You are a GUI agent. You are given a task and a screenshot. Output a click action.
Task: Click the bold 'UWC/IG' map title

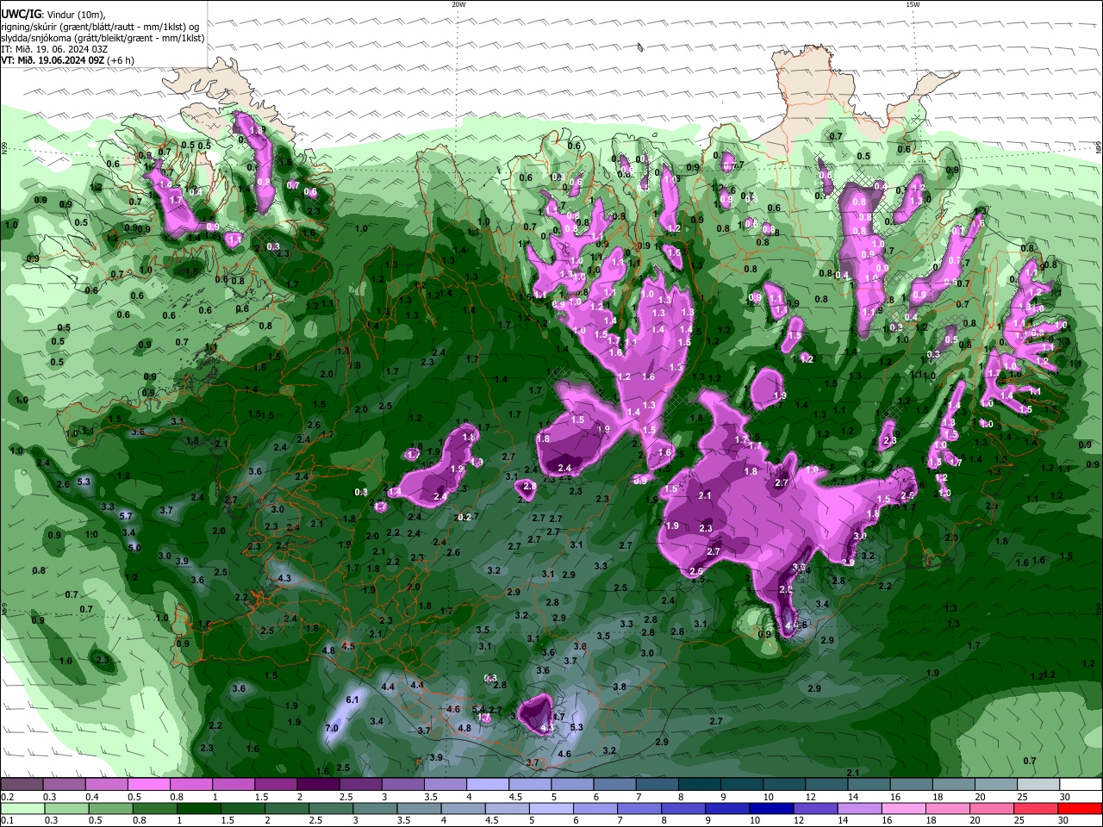21,14
